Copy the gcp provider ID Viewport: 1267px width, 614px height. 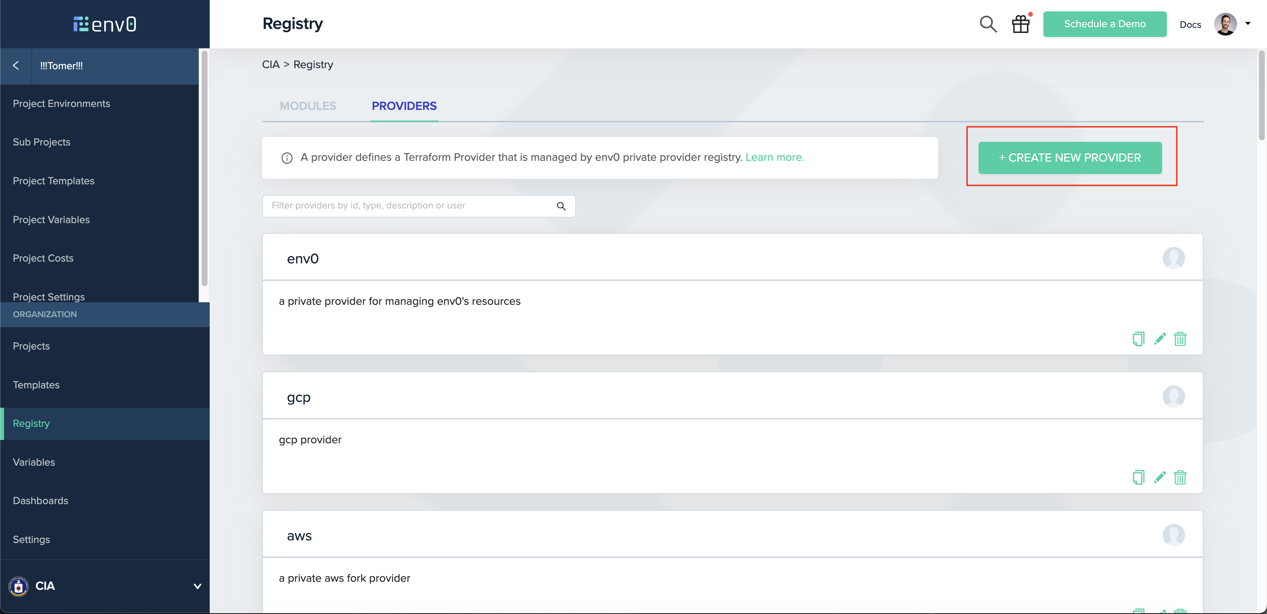tap(1138, 477)
